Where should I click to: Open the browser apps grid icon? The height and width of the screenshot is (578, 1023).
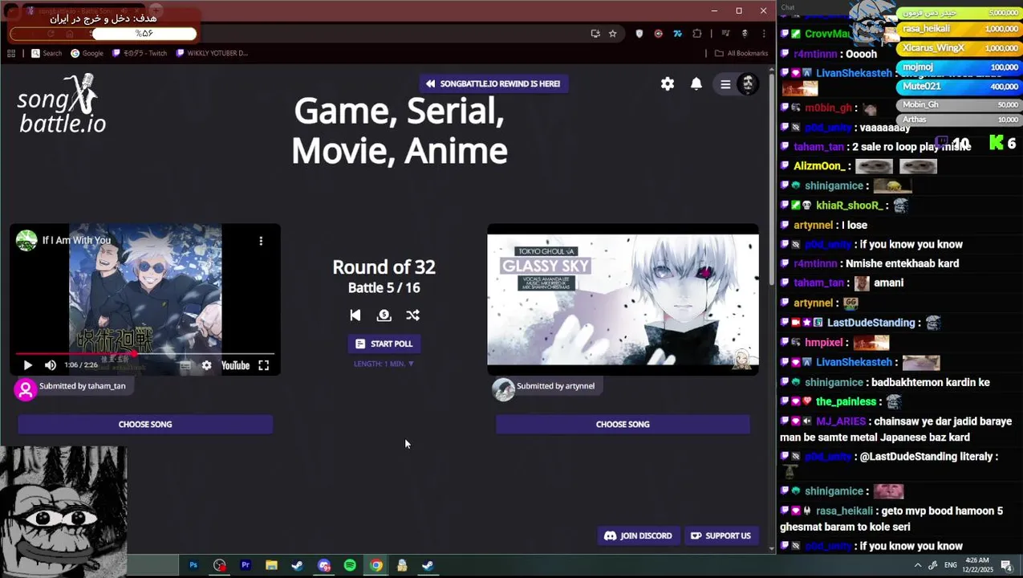point(11,53)
